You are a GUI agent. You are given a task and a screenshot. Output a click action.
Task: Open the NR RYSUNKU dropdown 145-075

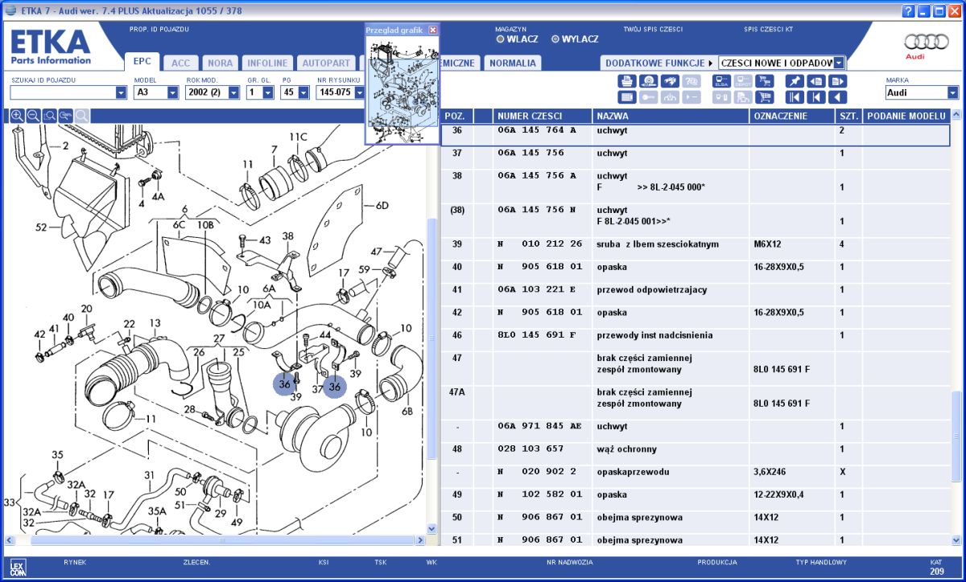358,92
